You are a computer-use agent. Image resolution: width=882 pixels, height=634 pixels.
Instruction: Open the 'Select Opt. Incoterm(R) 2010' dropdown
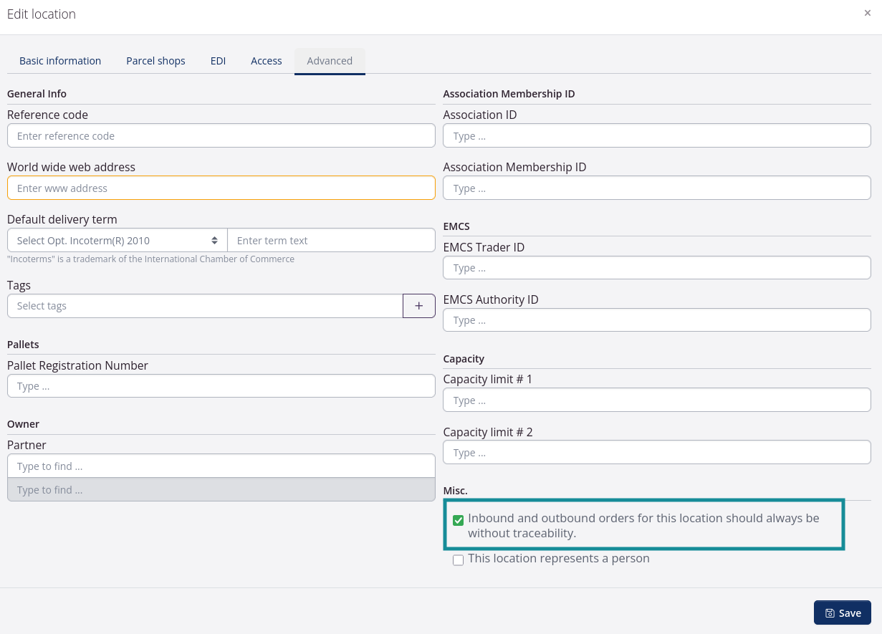tap(115, 240)
